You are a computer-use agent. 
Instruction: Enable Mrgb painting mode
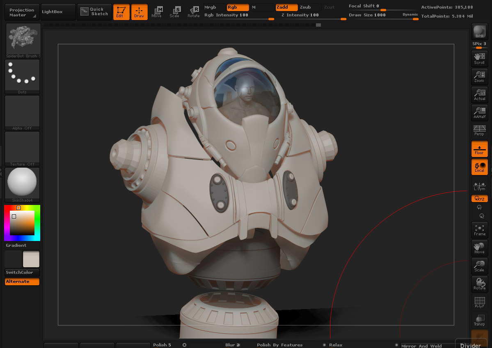(x=214, y=7)
